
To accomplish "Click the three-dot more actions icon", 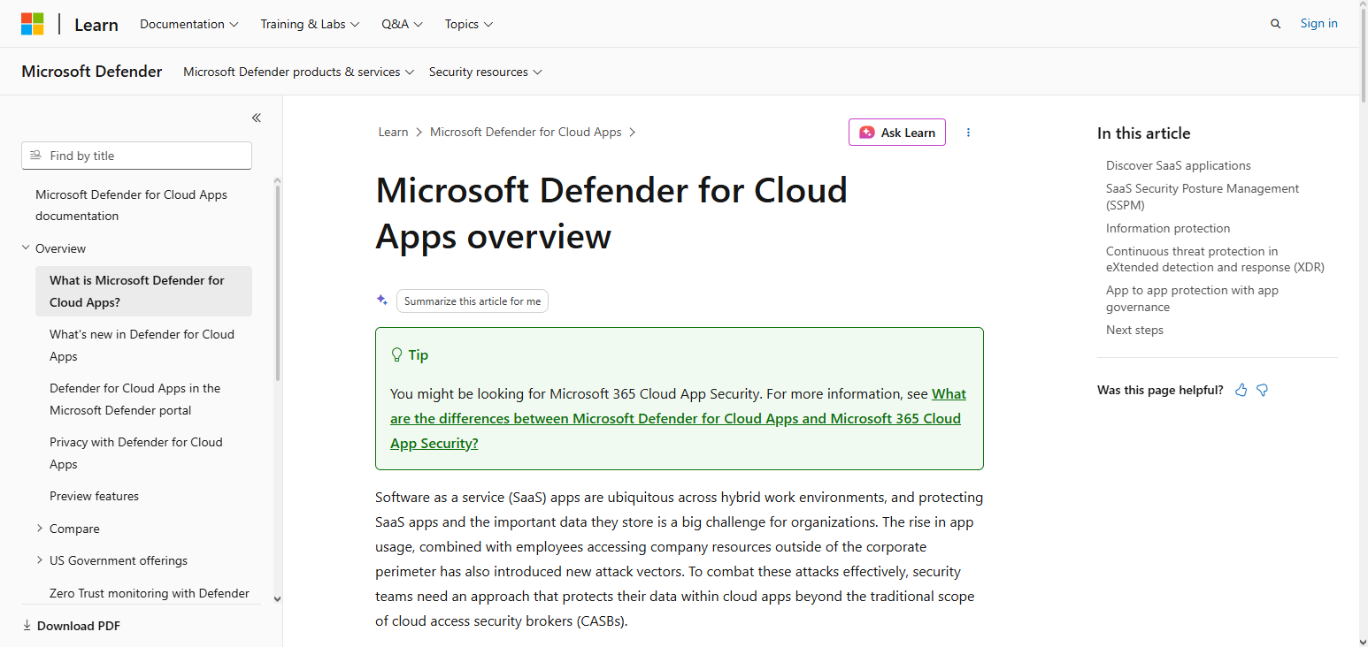I will click(x=968, y=133).
